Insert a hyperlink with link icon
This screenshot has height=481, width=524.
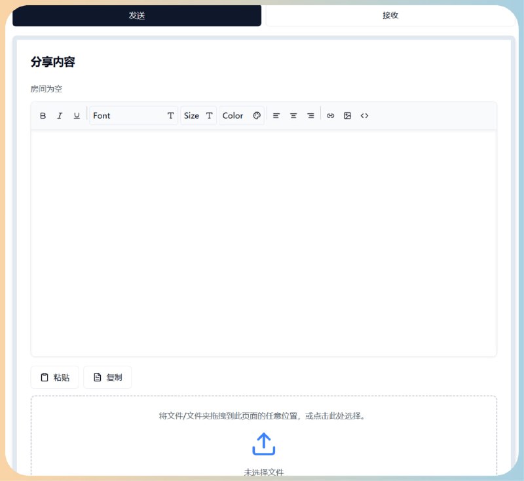point(331,115)
